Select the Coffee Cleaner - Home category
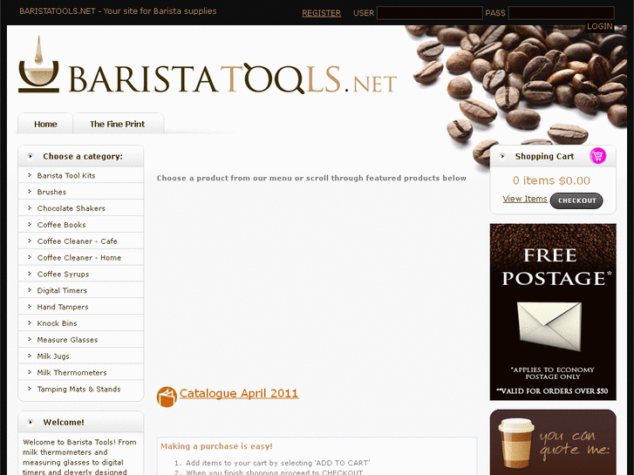 coord(81,257)
